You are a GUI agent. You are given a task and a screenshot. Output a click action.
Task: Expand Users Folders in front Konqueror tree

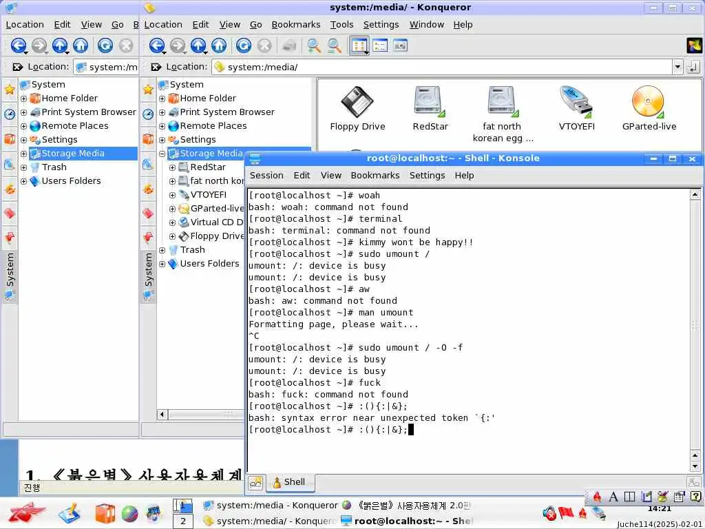point(162,264)
